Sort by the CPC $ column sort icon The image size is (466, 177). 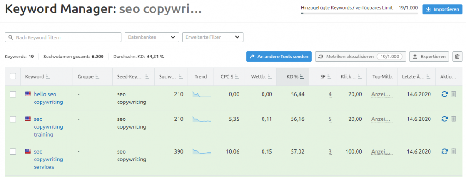pos(237,77)
